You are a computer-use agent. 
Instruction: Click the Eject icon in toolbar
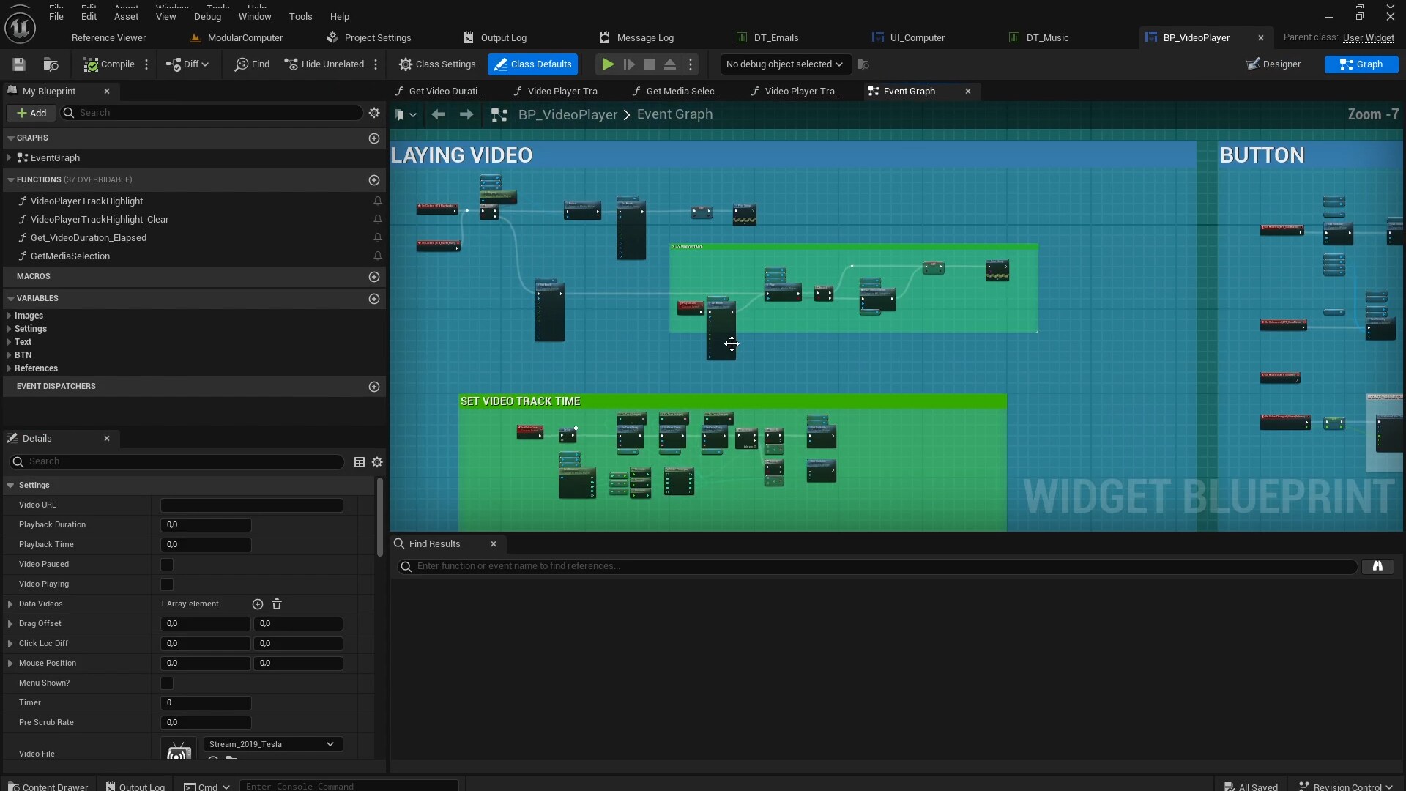click(669, 64)
